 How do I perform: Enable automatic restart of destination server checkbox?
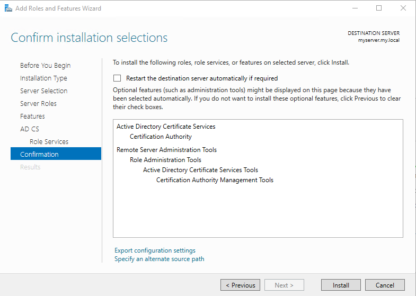click(x=117, y=78)
